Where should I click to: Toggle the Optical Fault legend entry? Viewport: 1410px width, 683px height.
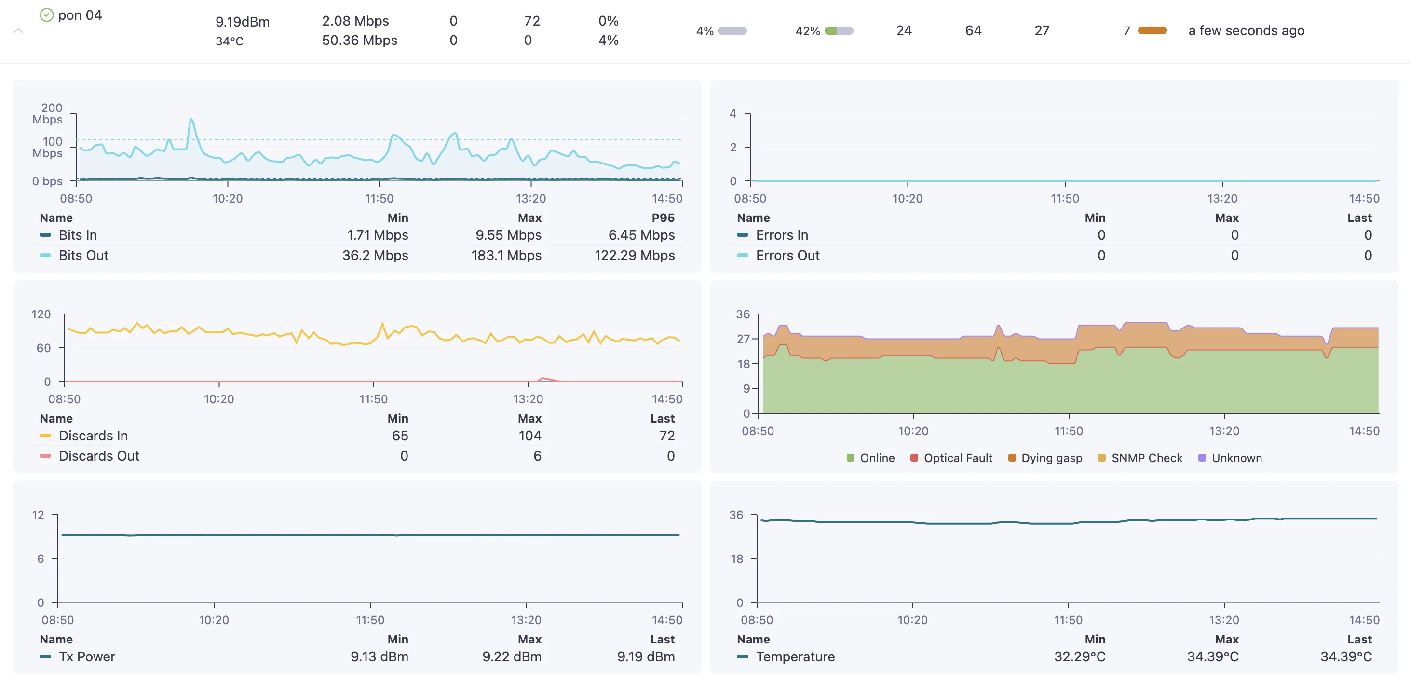(x=951, y=458)
